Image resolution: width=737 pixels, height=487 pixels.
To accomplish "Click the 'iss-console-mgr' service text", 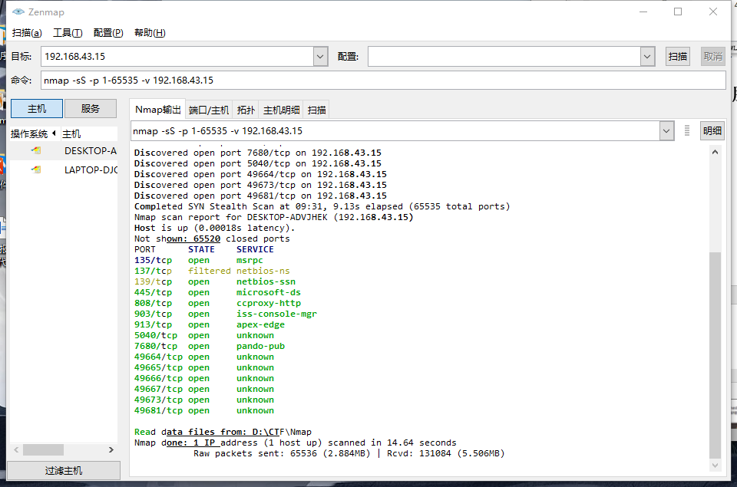I will tap(276, 314).
